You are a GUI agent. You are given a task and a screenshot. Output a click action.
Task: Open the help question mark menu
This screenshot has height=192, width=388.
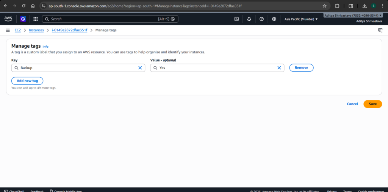[x=261, y=19]
